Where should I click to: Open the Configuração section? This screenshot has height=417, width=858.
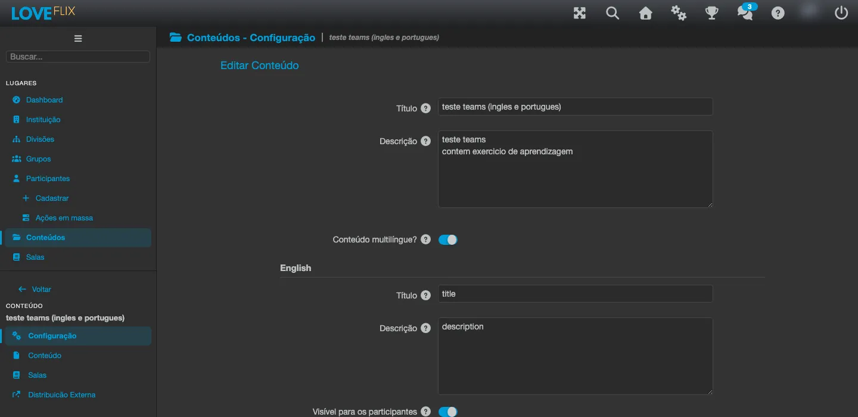(78, 336)
